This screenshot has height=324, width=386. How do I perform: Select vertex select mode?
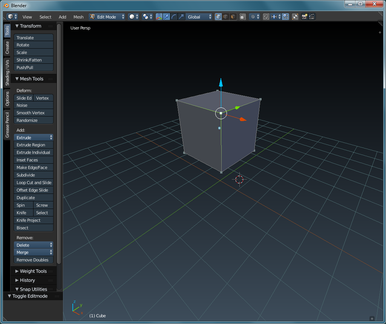pyautogui.click(x=218, y=17)
